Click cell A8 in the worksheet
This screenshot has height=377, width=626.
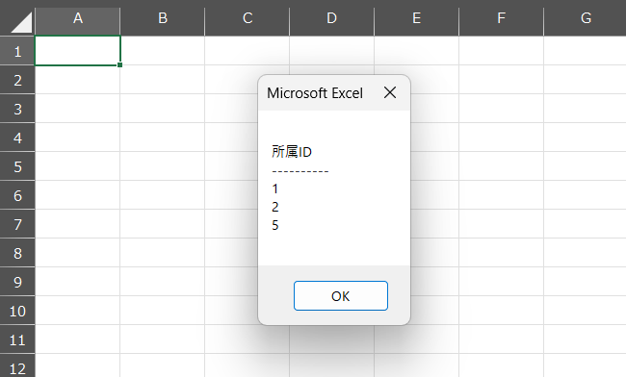point(78,253)
